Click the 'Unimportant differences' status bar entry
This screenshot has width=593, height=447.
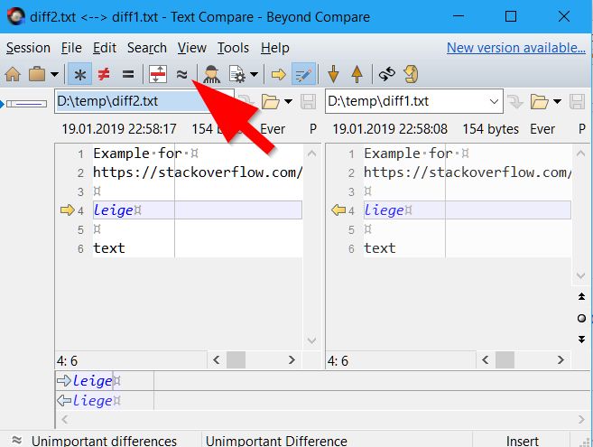click(x=104, y=441)
